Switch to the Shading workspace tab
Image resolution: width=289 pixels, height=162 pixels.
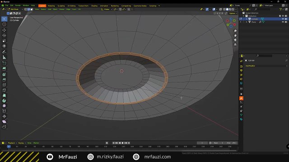94,6
